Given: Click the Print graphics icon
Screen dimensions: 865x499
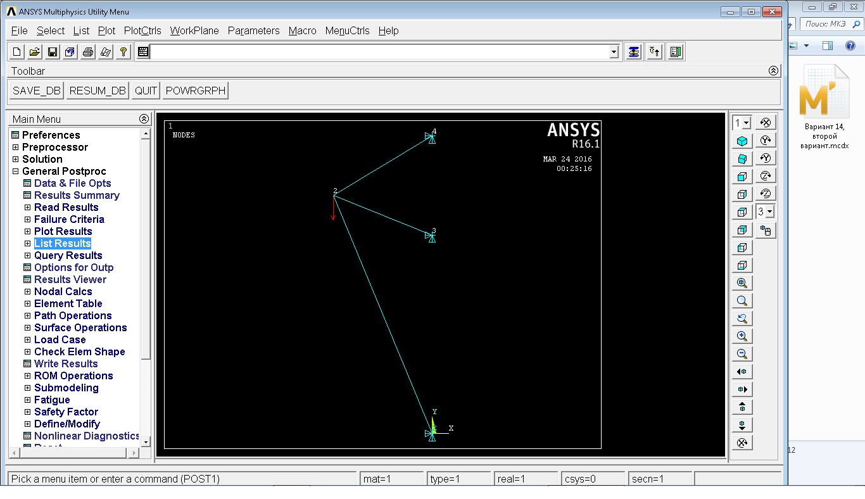Looking at the screenshot, I should coord(87,51).
